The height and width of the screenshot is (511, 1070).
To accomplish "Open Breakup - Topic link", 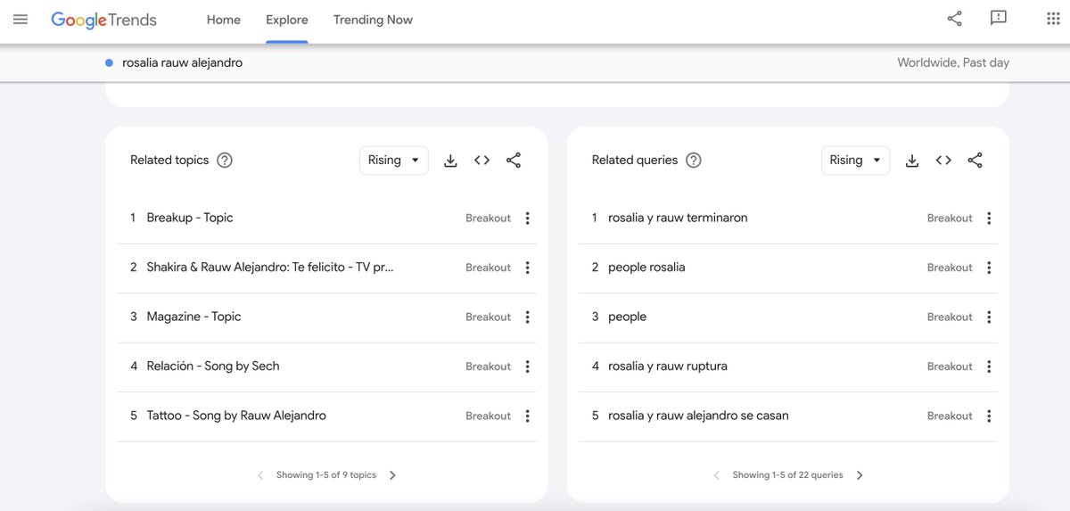I will point(190,218).
